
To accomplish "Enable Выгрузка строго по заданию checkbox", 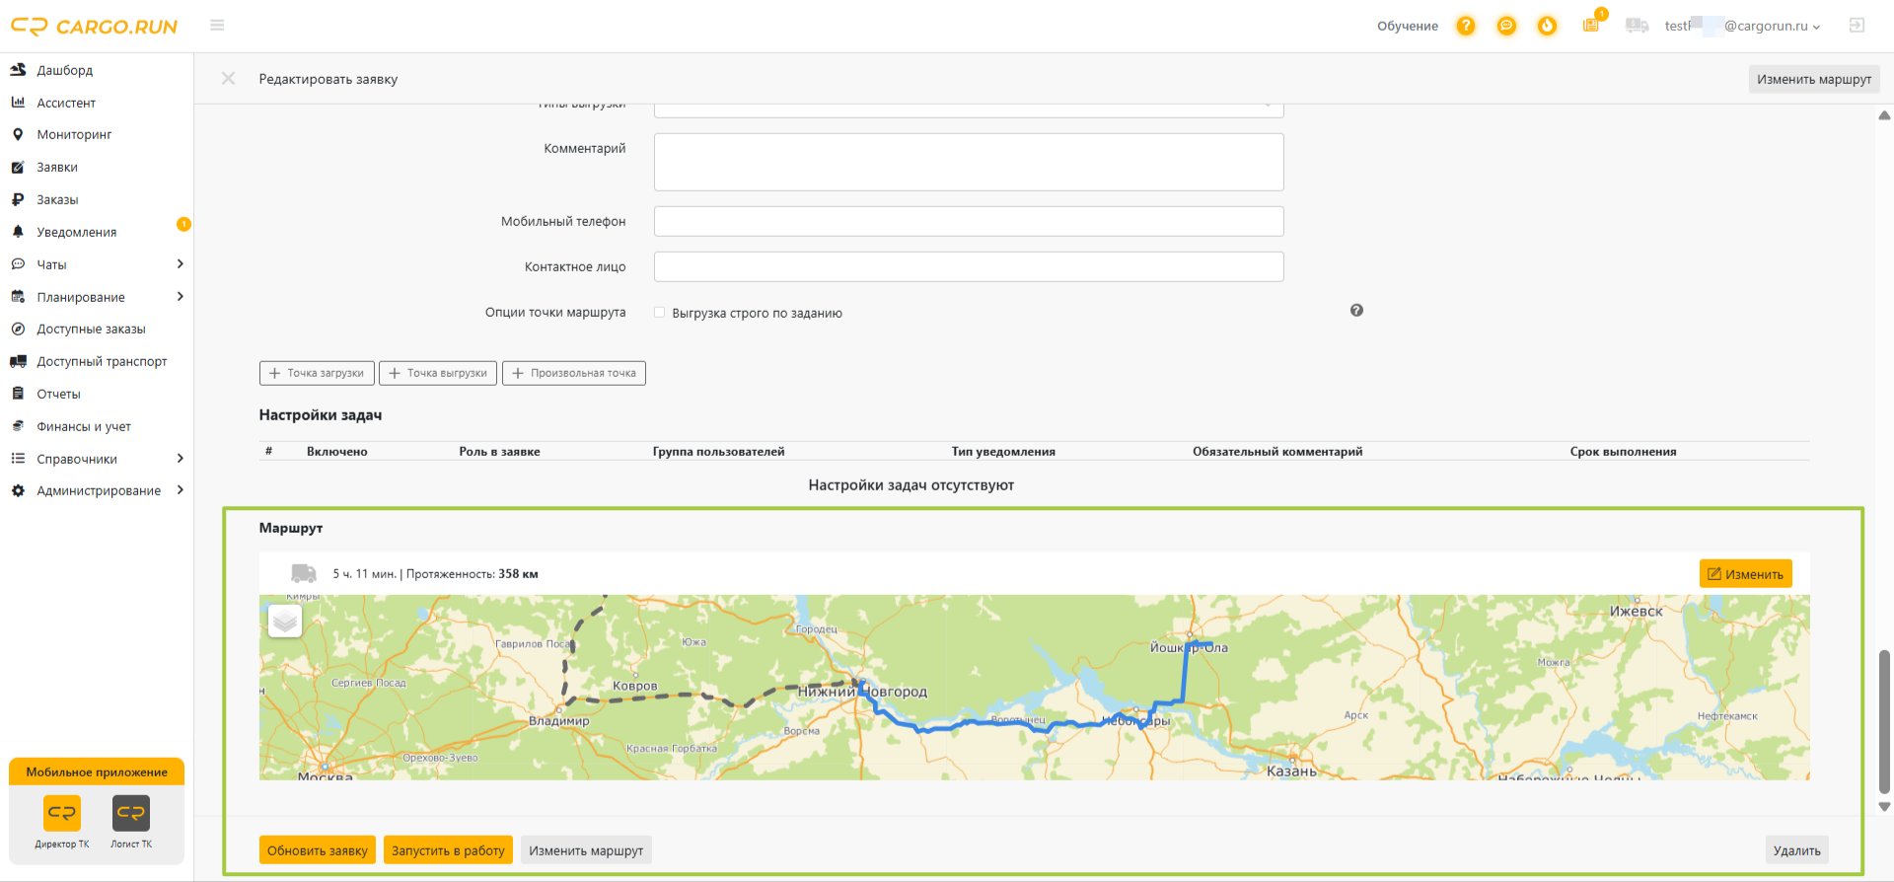I will click(x=660, y=313).
